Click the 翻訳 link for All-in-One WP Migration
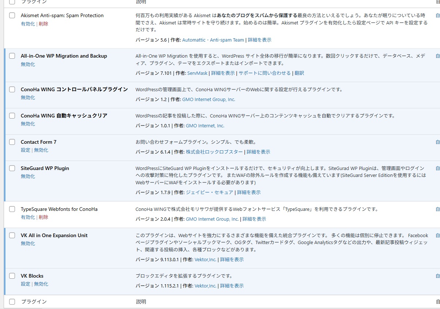440x309 pixels. [x=299, y=73]
